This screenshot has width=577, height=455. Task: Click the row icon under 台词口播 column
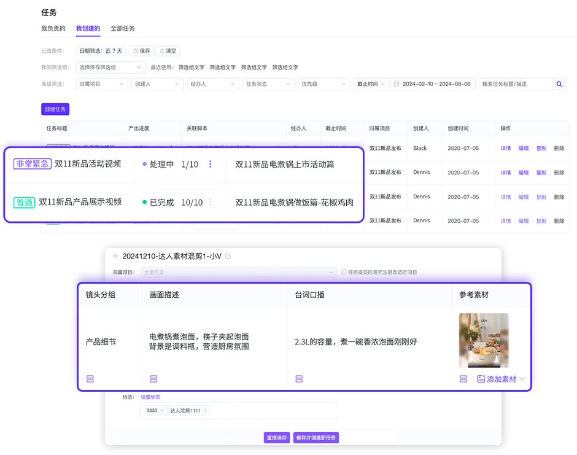(299, 379)
